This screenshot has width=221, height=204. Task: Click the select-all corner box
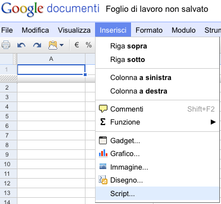pyautogui.click(x=7, y=59)
